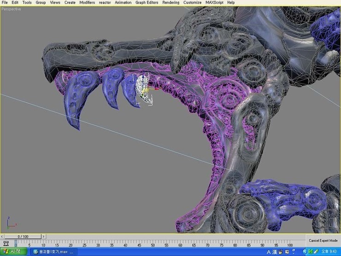The width and height of the screenshot is (341, 256).
Task: Open the MAXScript menu
Action: click(x=214, y=3)
